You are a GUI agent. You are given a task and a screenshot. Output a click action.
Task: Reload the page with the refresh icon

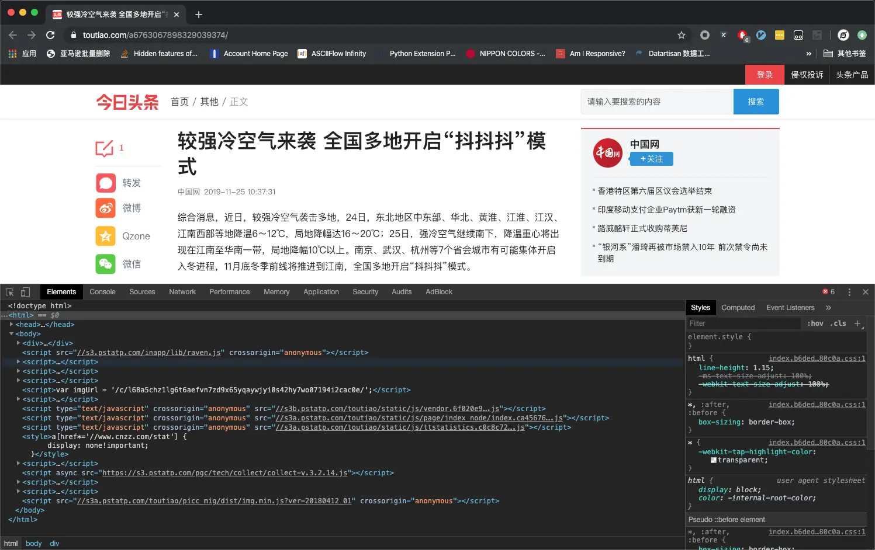[x=50, y=35]
